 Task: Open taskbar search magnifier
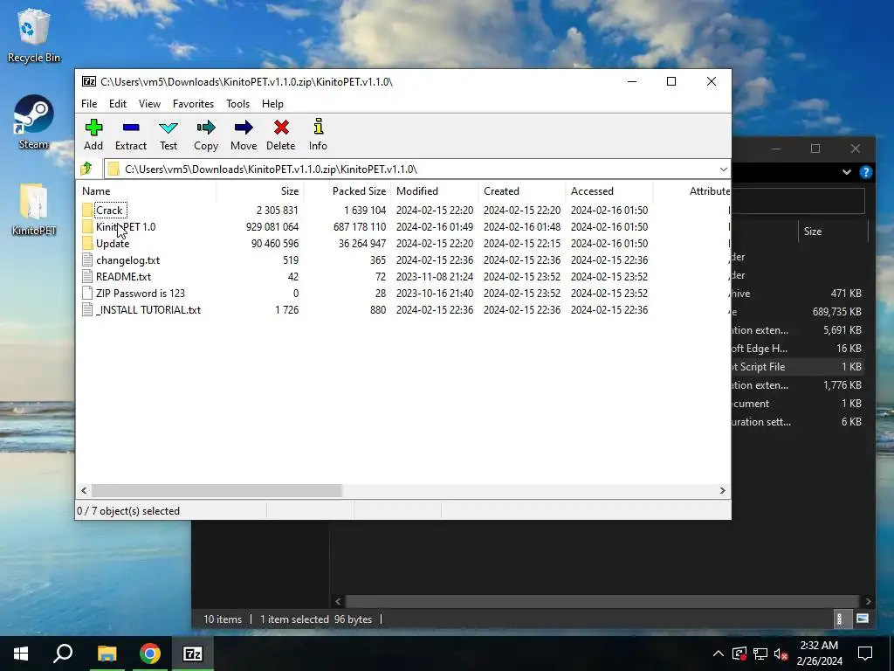pyautogui.click(x=63, y=654)
